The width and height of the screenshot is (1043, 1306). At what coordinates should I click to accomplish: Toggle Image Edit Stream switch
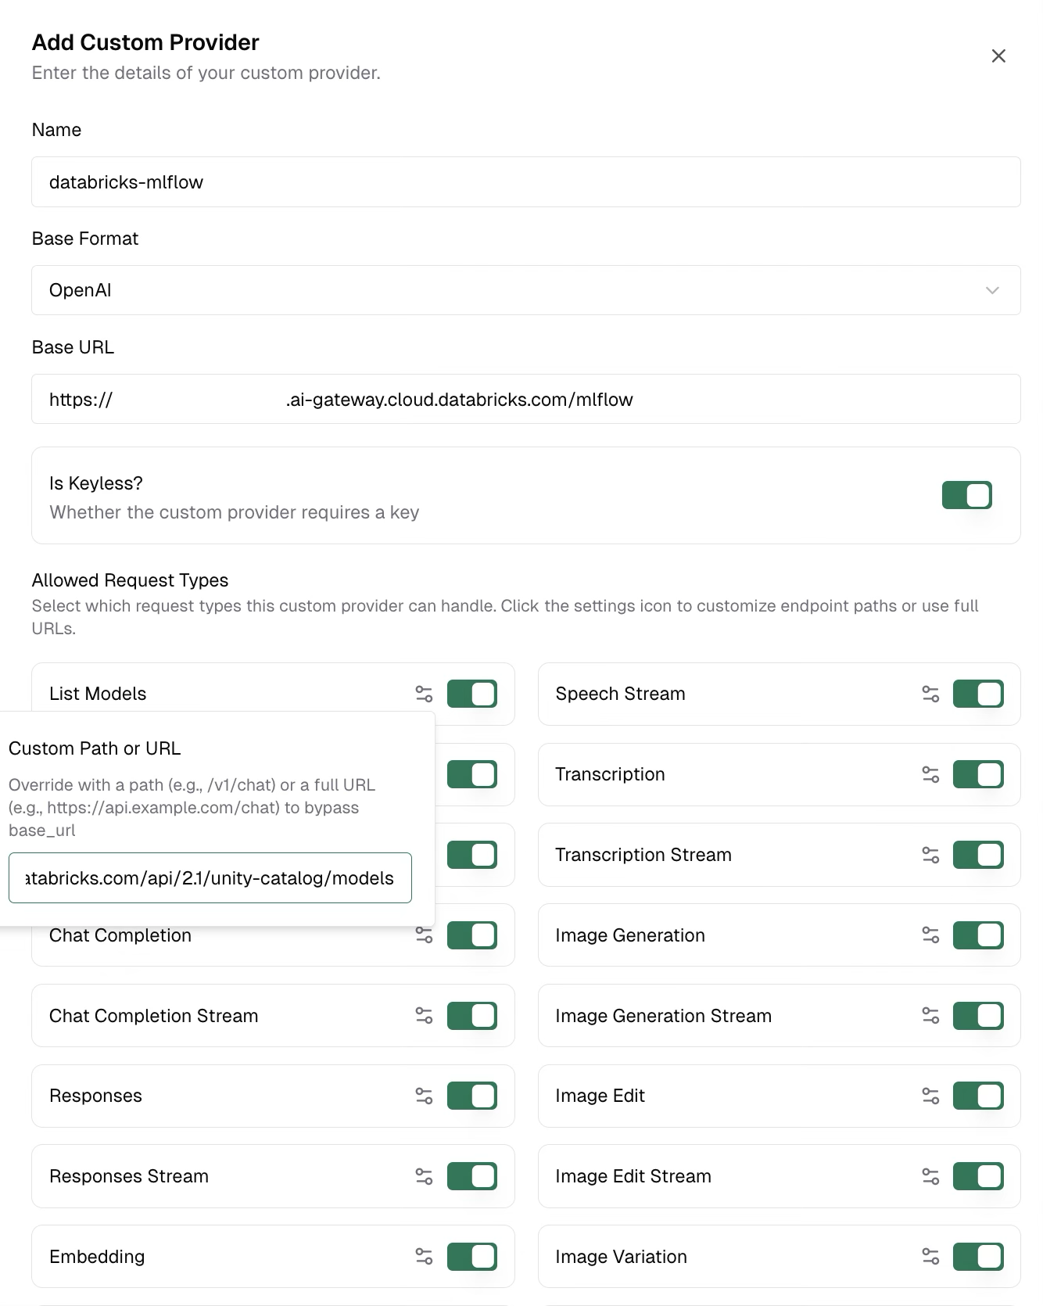(978, 1176)
